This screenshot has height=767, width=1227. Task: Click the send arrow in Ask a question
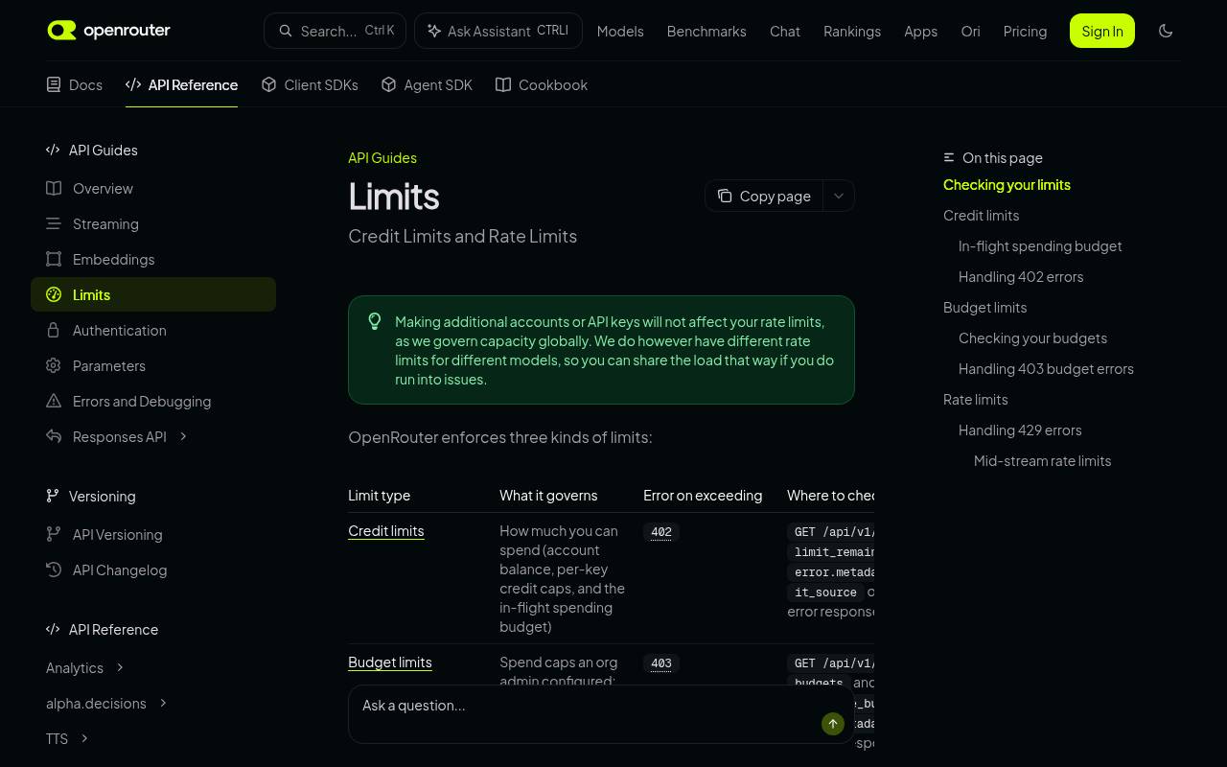point(833,724)
